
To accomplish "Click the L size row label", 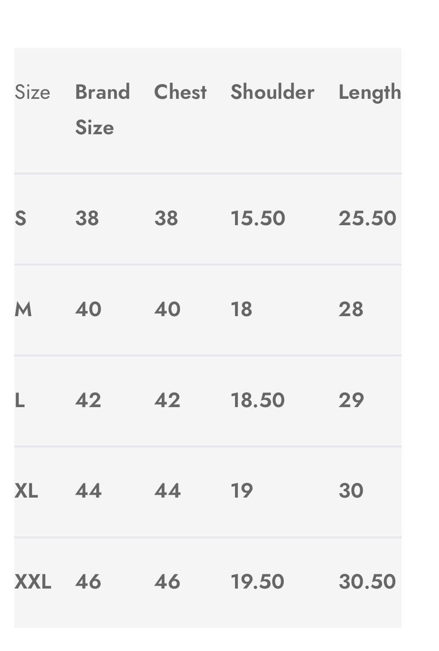I will point(20,400).
